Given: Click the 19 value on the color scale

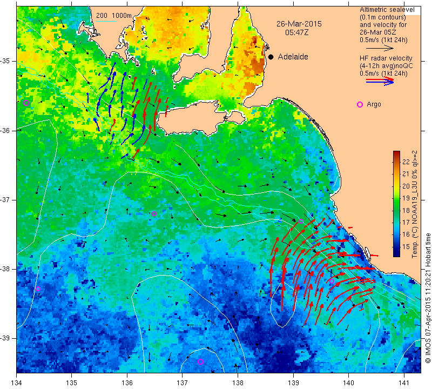Looking at the screenshot, I should tap(406, 198).
